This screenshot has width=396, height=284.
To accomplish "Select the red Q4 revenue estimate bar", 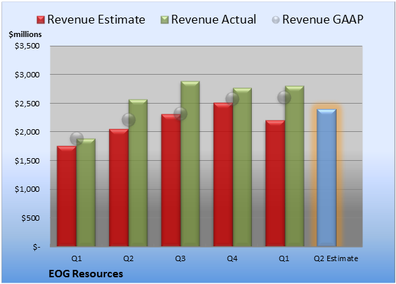I will coord(223,174).
